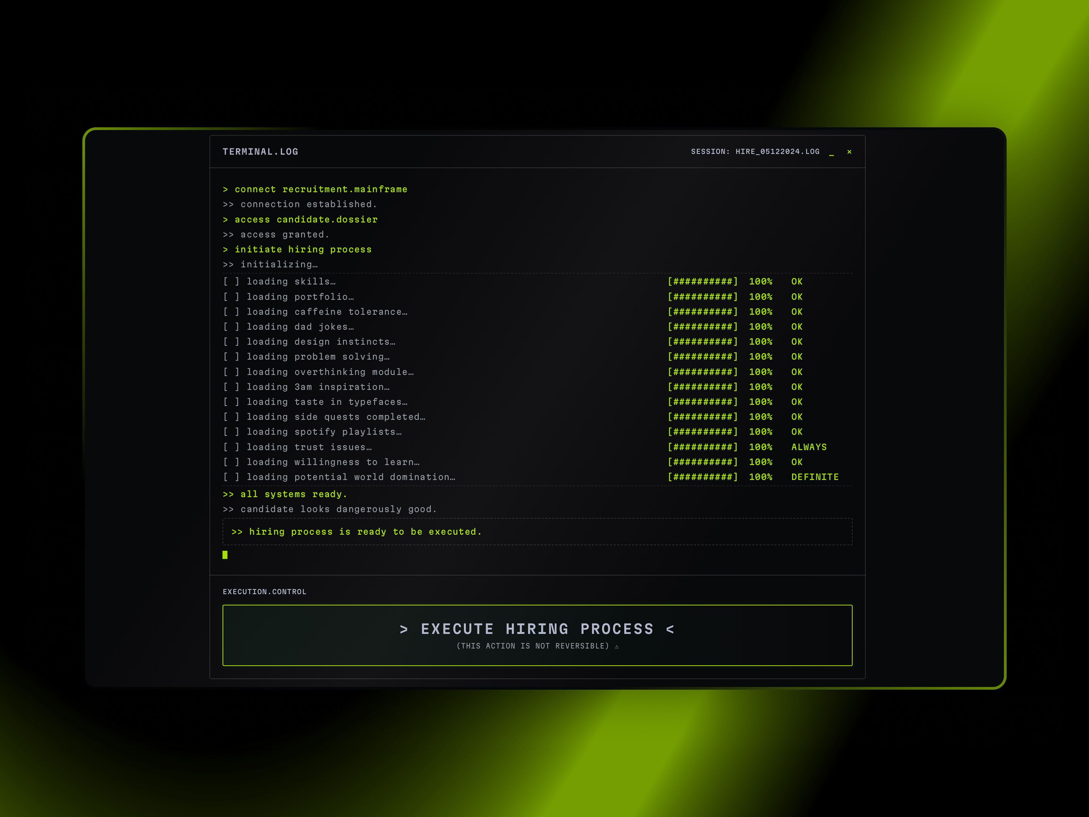The image size is (1089, 817).
Task: Click the 'access candidate.dossier' command line
Action: pyautogui.click(x=300, y=220)
